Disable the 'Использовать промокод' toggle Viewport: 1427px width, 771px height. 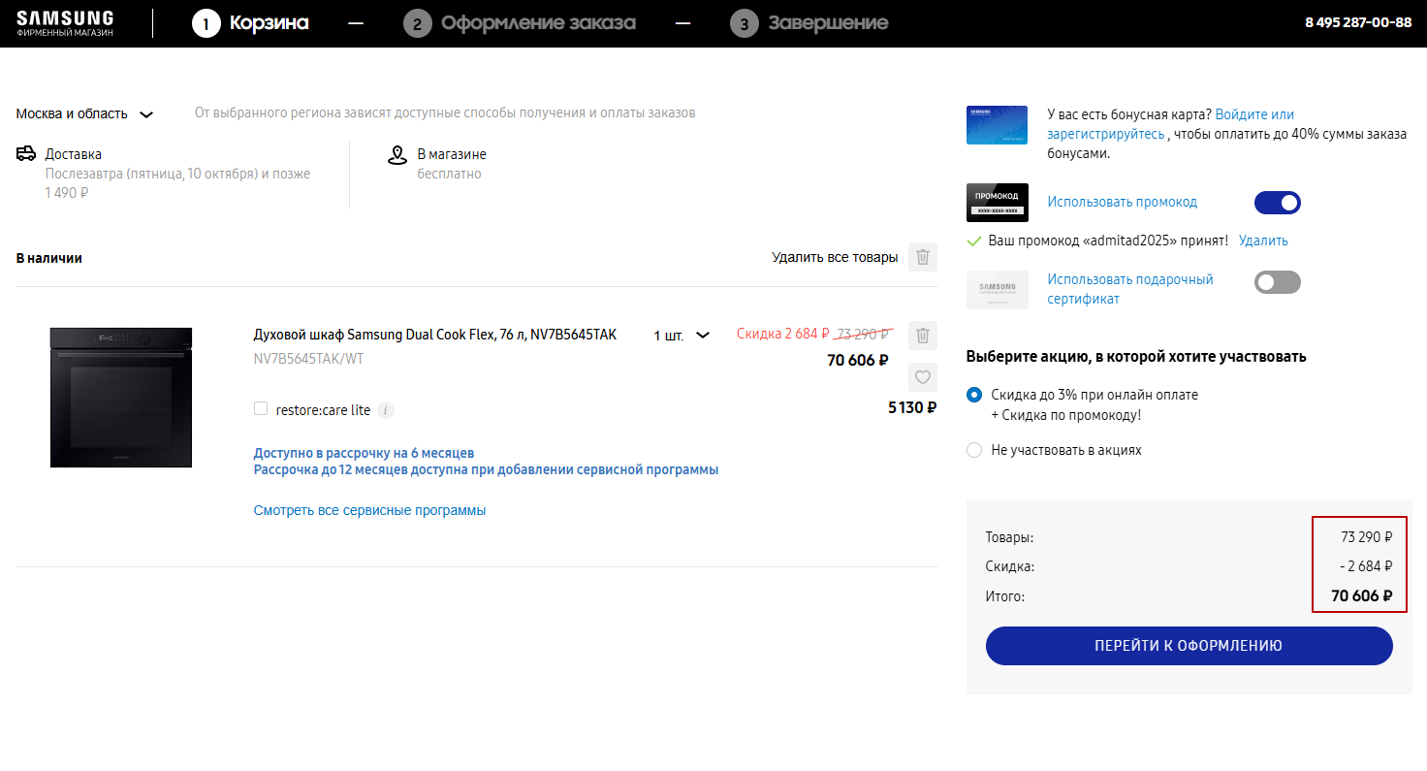pyautogui.click(x=1277, y=203)
